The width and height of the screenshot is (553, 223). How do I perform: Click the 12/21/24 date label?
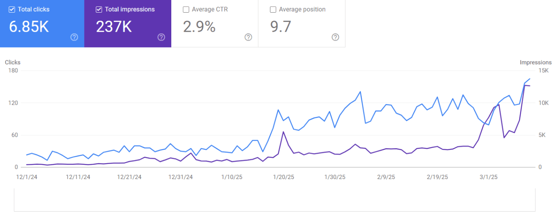click(x=129, y=177)
